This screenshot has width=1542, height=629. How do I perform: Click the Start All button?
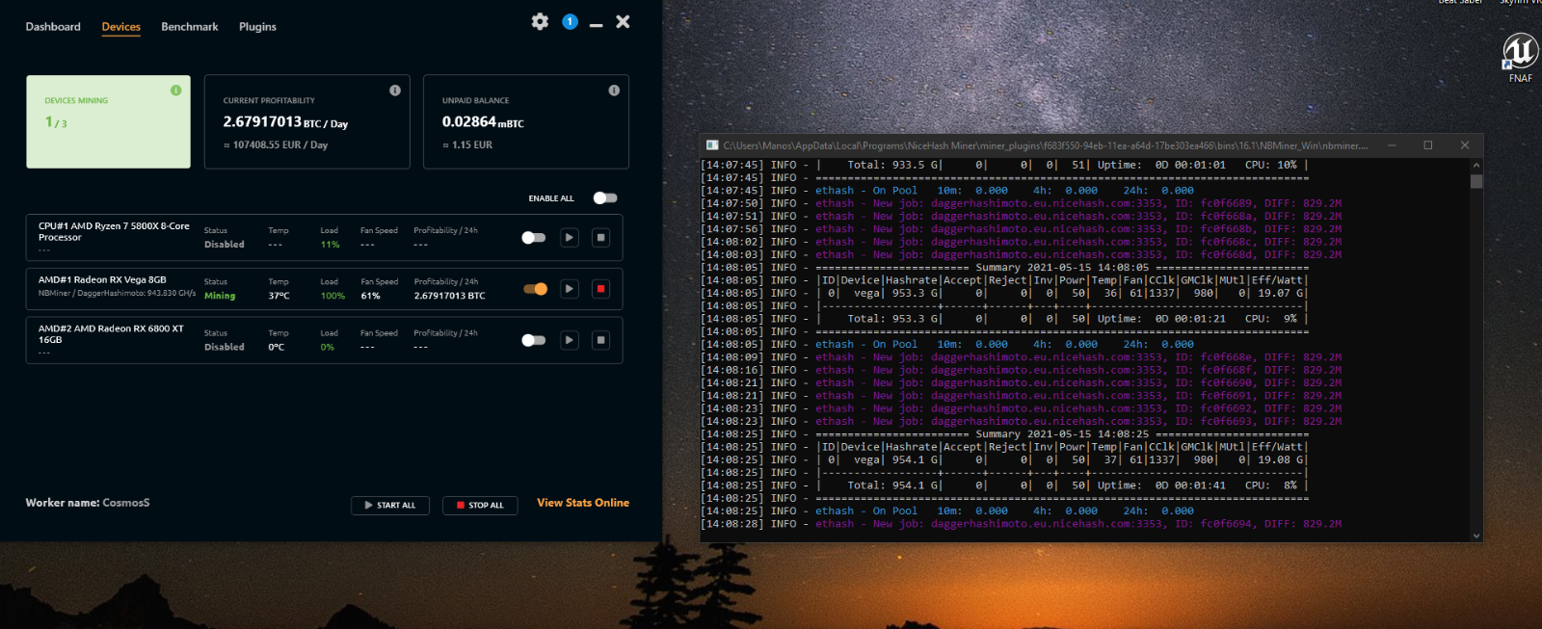pos(390,505)
